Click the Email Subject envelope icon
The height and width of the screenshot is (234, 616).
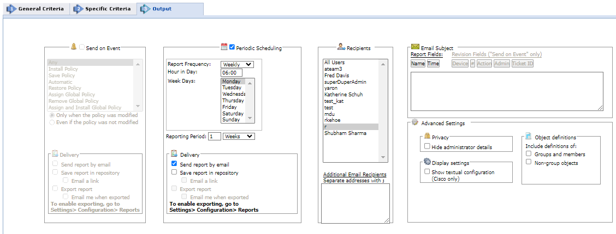tap(415, 47)
